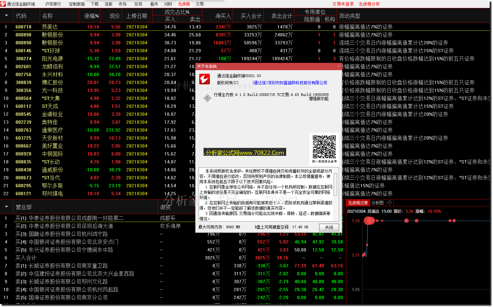Open the 沪深排行 menu
493x307 pixels.
[x=53, y=4]
